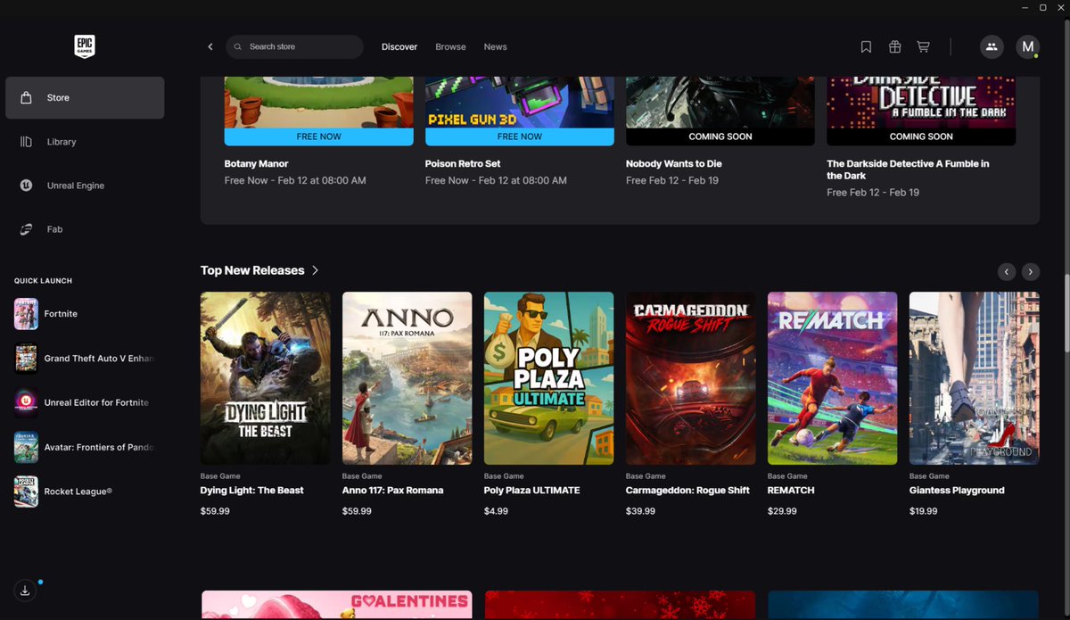Switch to the News tab
The height and width of the screenshot is (620, 1070).
point(495,47)
